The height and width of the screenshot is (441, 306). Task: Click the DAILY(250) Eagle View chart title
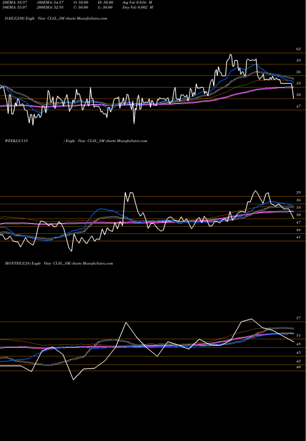(x=56, y=18)
